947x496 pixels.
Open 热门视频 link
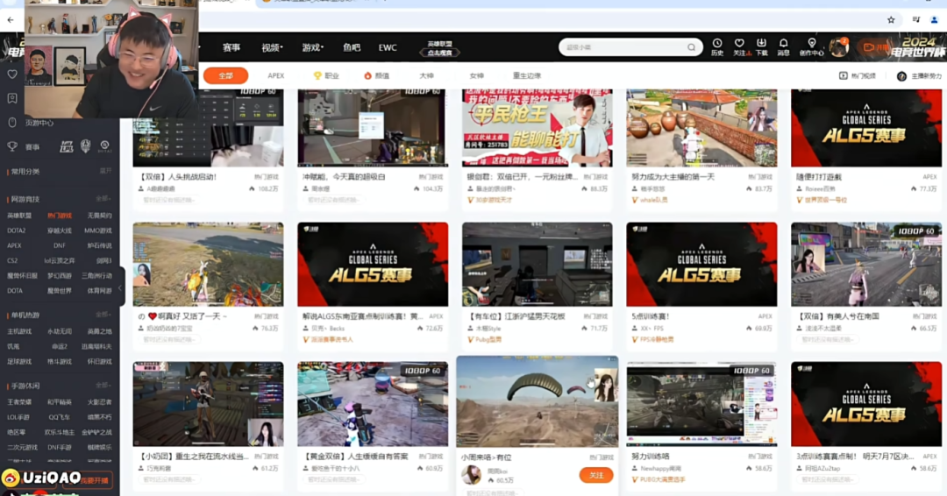pyautogui.click(x=858, y=76)
